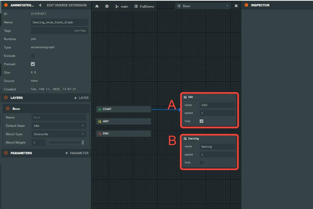Click the Blend Weight slider handle
313x209 pixels.
83,143
